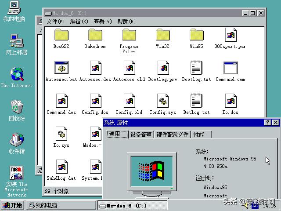Switch to the 设备管理 tab
Screen dimensions: 281x211
141,135
